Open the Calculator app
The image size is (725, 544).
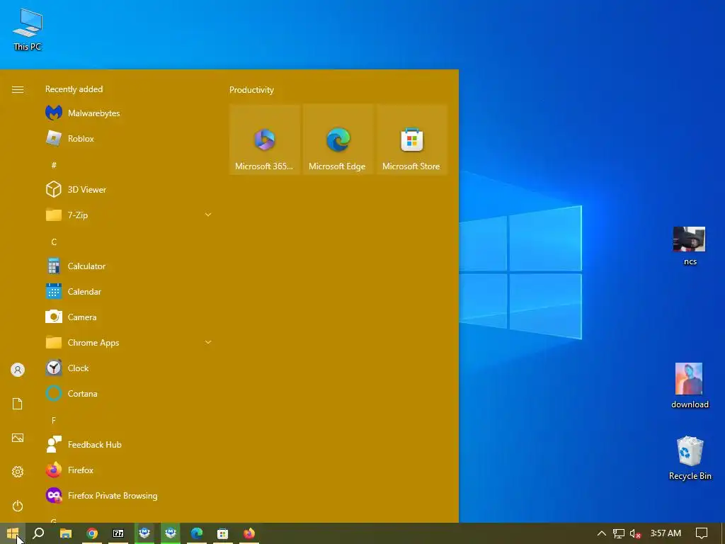point(129,266)
